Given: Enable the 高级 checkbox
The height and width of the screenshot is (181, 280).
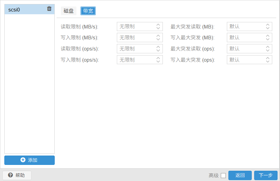Looking at the screenshot, I should 223,176.
